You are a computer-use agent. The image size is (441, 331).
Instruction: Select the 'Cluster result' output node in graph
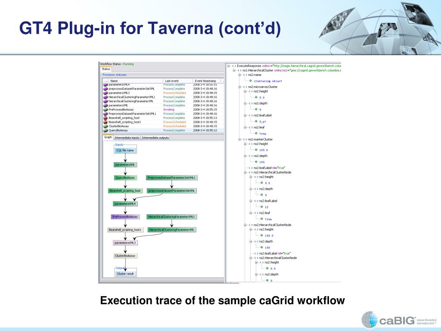point(125,274)
